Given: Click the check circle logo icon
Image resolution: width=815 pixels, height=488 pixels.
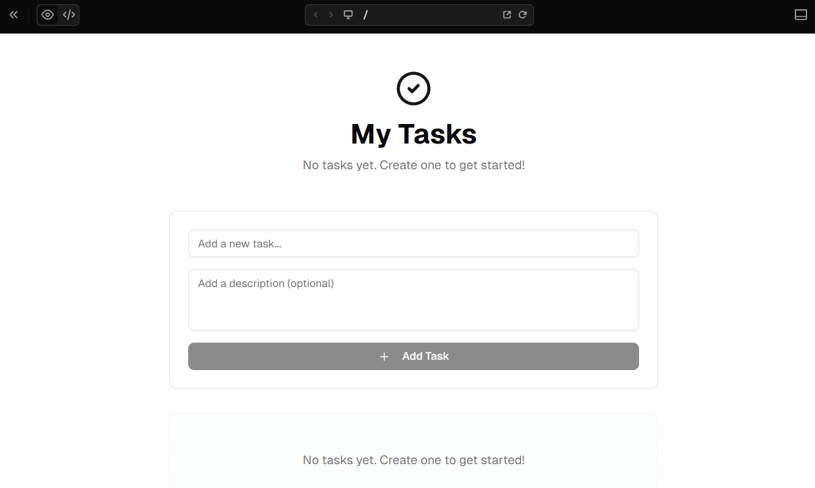Looking at the screenshot, I should pos(414,89).
